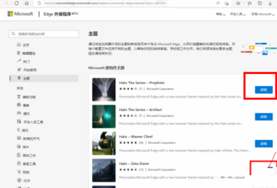Click the 主题 page heading
Image resolution: width=277 pixels, height=188 pixels.
pyautogui.click(x=93, y=34)
